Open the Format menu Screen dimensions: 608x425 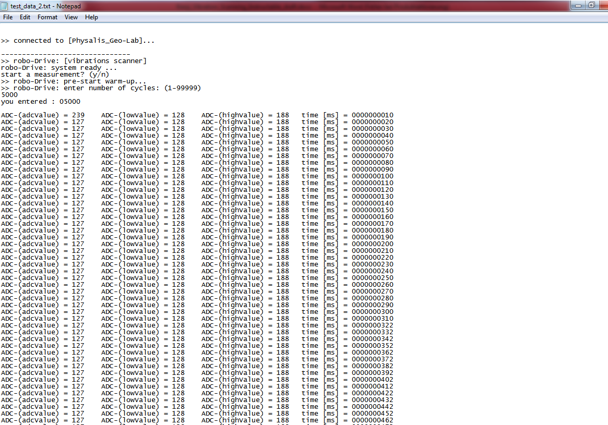pyautogui.click(x=47, y=17)
